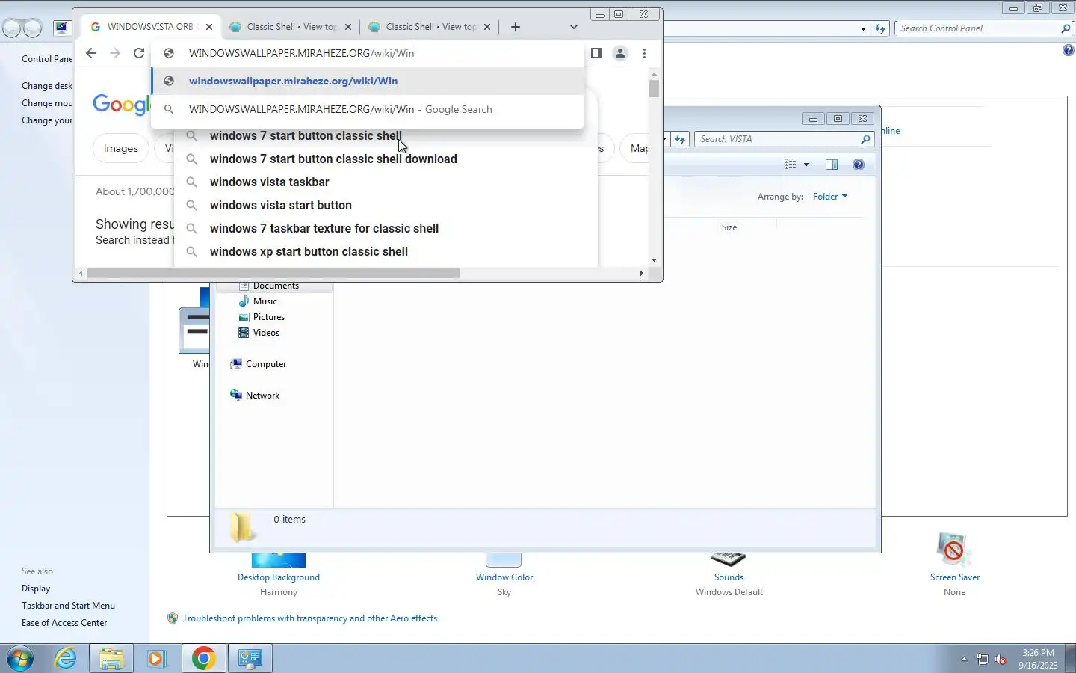This screenshot has width=1076, height=673.
Task: Launch Internet Explorer from the taskbar
Action: [x=66, y=658]
